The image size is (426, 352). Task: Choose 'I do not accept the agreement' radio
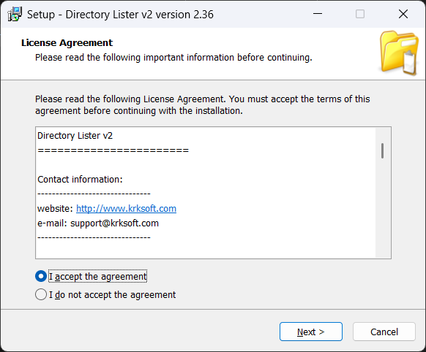pos(41,294)
